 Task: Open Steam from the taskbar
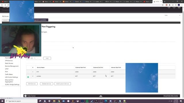click(92, 101)
